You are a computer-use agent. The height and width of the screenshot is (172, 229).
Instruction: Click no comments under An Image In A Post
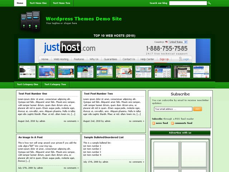(71, 168)
